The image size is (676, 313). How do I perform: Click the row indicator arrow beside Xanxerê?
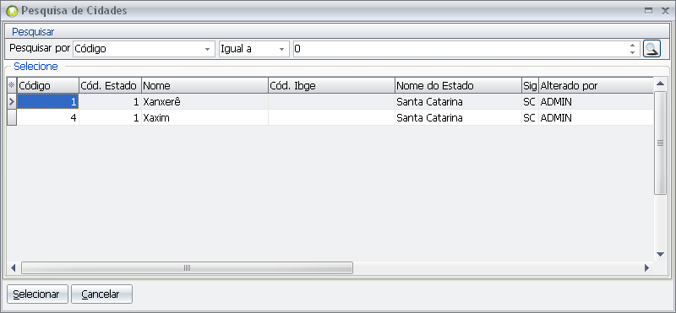12,101
